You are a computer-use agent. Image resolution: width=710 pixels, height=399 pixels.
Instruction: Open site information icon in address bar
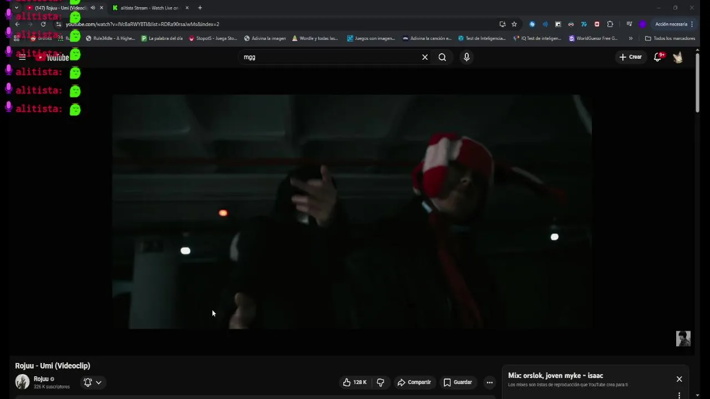[x=59, y=24]
